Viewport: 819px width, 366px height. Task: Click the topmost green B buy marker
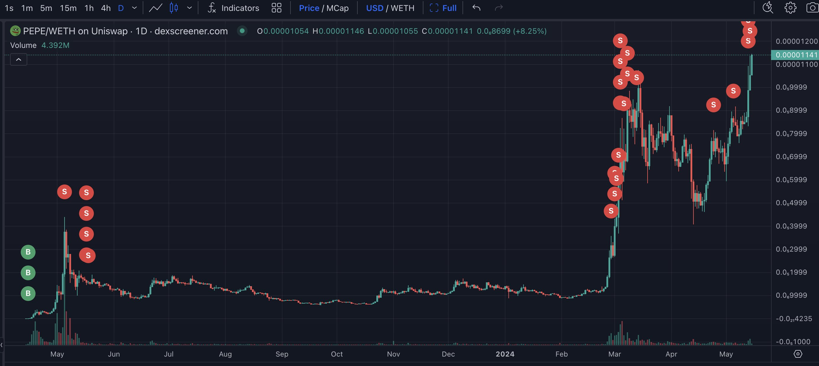[28, 252]
